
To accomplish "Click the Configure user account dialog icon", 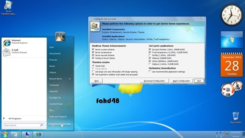I will [x=95, y=27].
